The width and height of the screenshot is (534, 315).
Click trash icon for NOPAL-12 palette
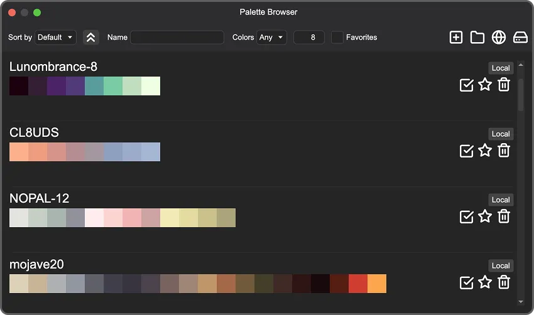[x=504, y=216]
